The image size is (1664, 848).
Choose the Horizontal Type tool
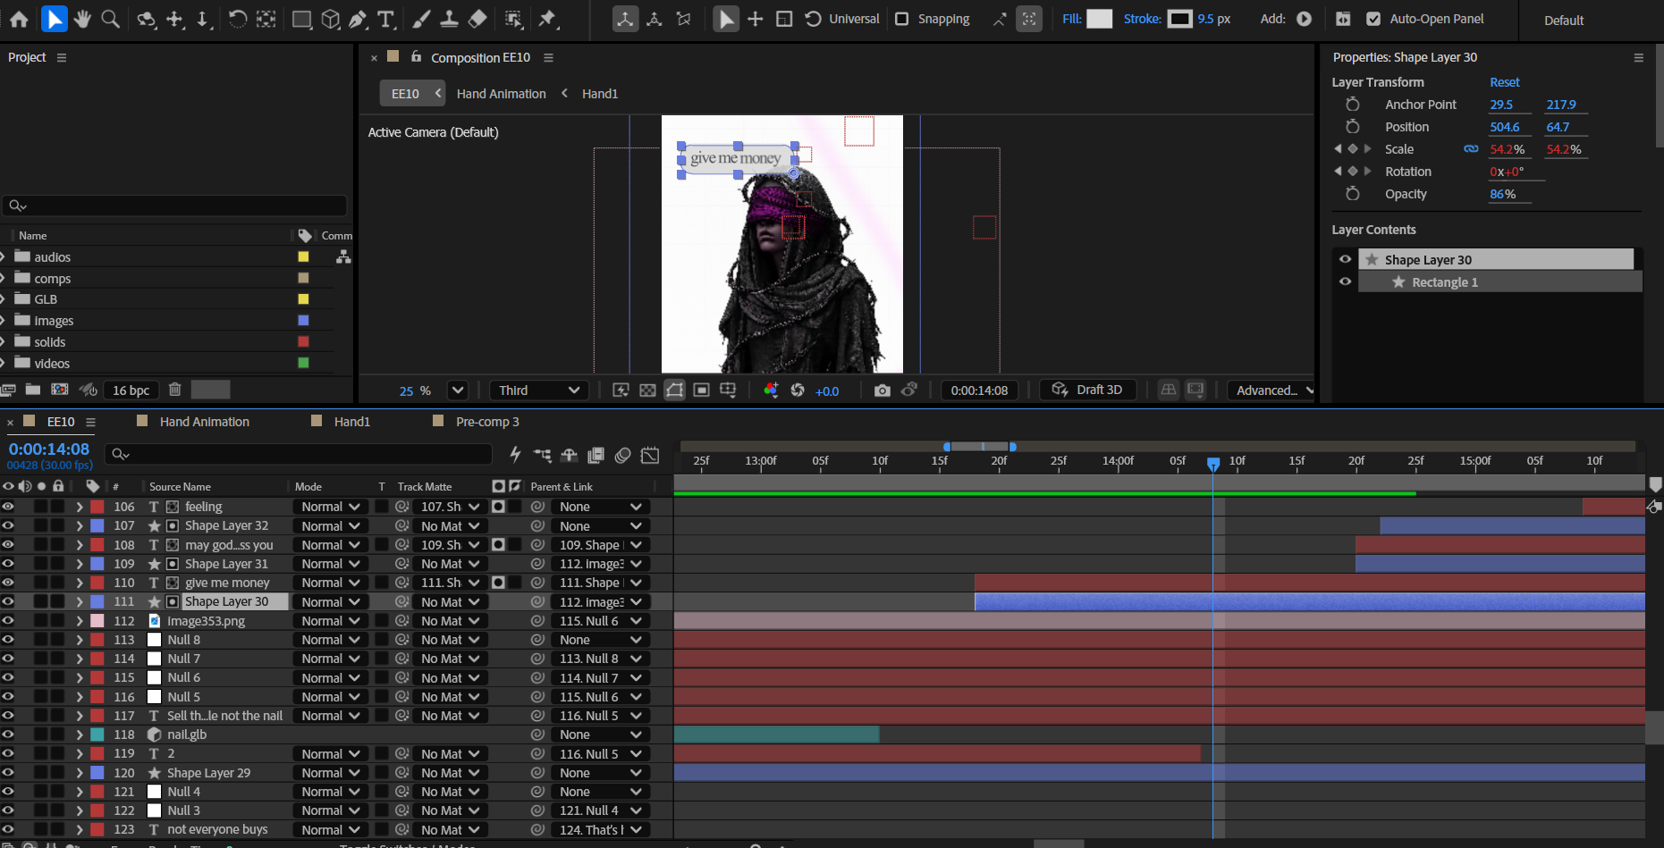386,19
